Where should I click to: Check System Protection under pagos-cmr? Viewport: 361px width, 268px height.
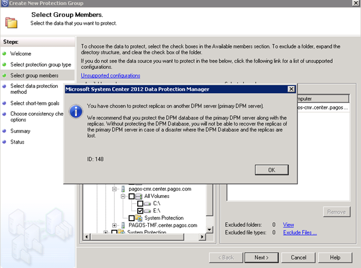coord(131,218)
